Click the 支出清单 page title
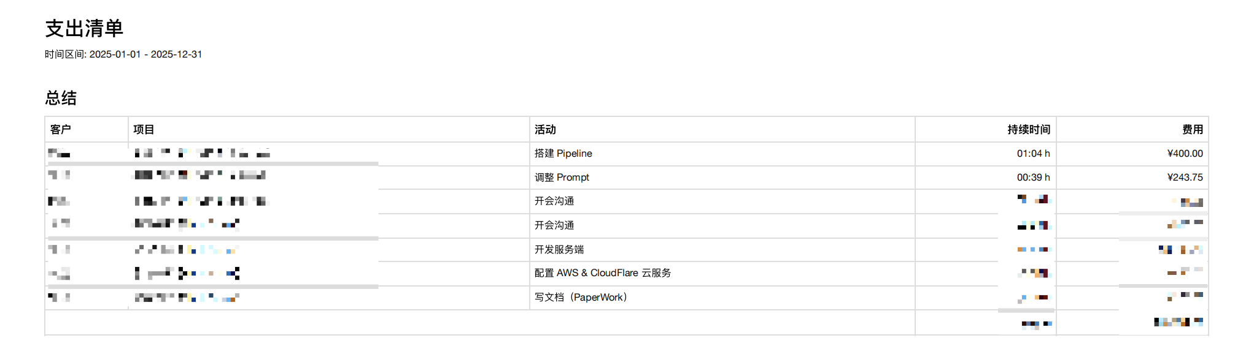 tap(84, 28)
